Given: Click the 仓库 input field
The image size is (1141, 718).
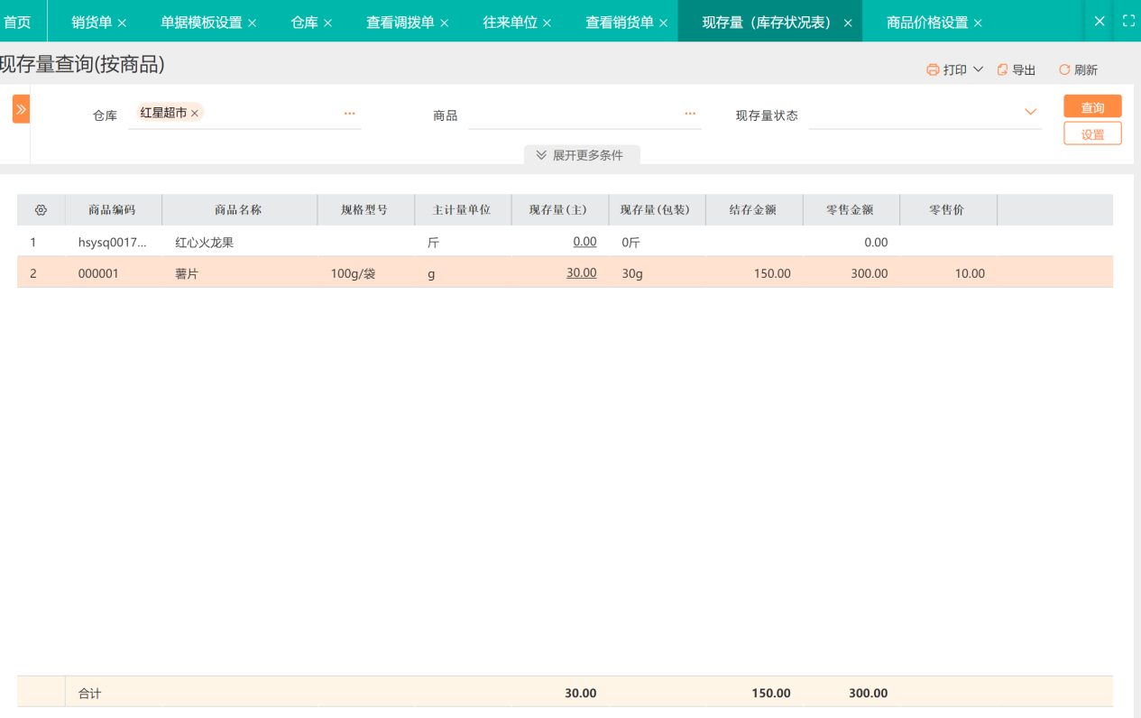Looking at the screenshot, I should tap(244, 115).
